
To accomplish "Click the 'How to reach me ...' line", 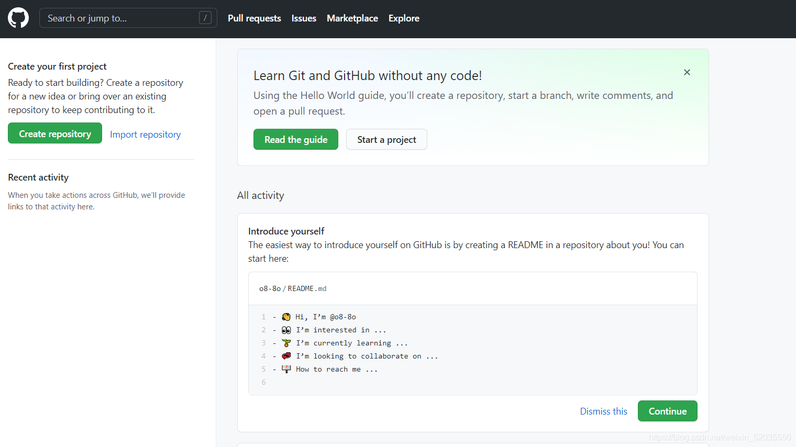I will click(x=337, y=369).
